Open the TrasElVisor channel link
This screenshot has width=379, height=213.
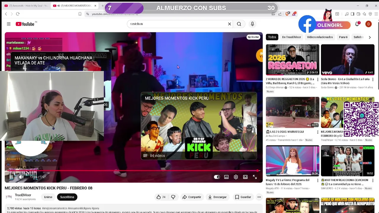(x=23, y=195)
